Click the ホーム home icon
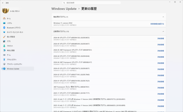 pyautogui.click(x=4, y=18)
